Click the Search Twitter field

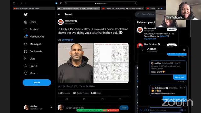click(146, 14)
